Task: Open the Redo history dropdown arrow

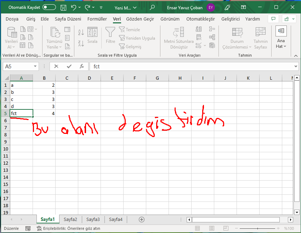Action: [x=93, y=7]
